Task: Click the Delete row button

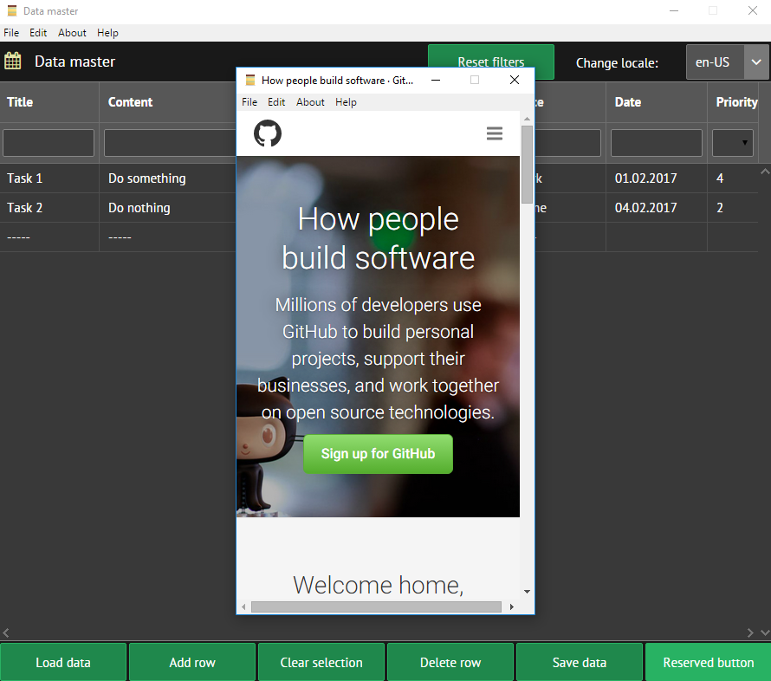Action: click(x=450, y=662)
